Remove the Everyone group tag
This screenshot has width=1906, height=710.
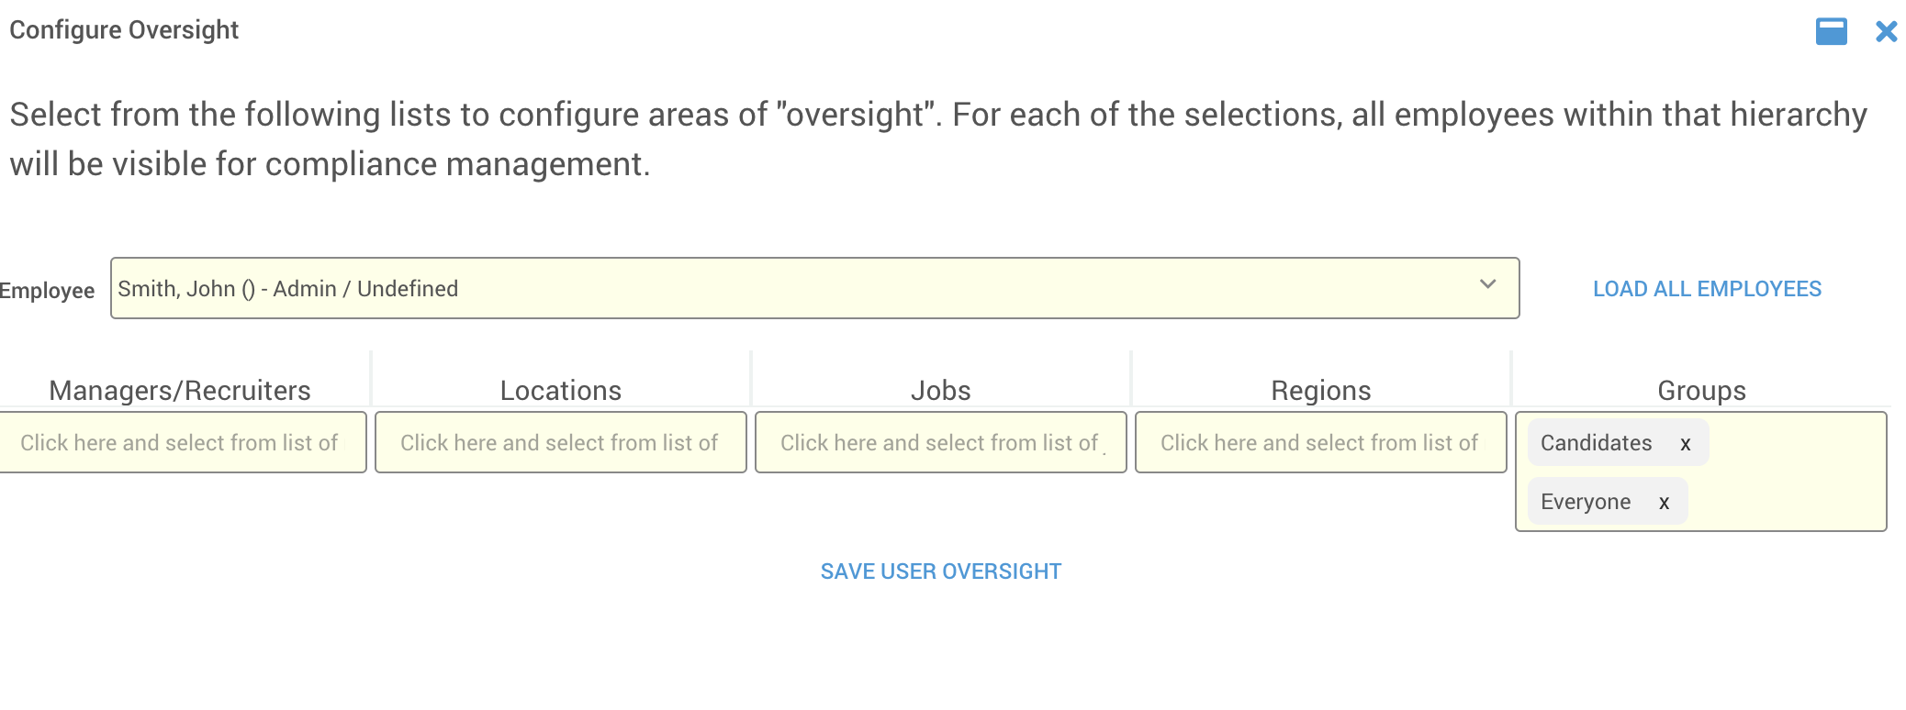1664,503
